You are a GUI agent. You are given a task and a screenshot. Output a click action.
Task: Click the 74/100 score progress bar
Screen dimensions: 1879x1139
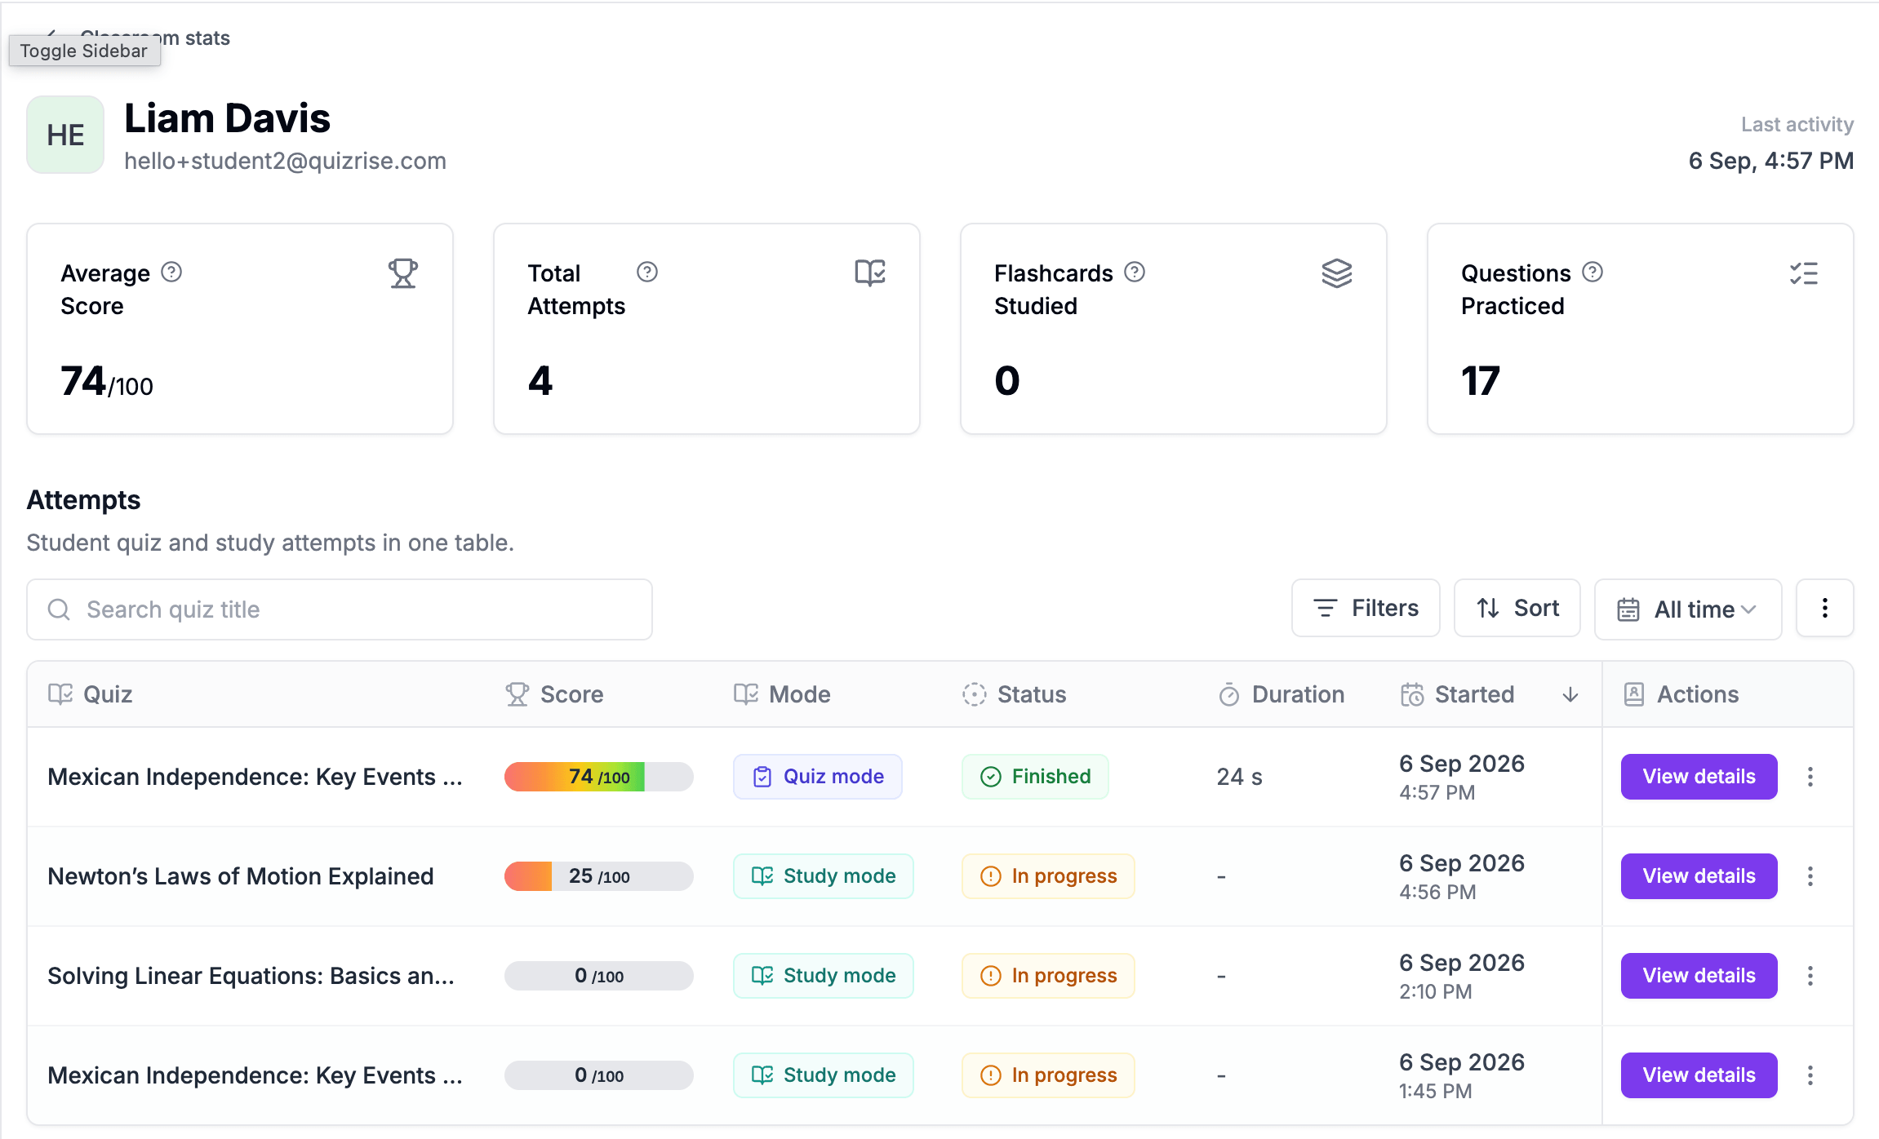point(599,777)
